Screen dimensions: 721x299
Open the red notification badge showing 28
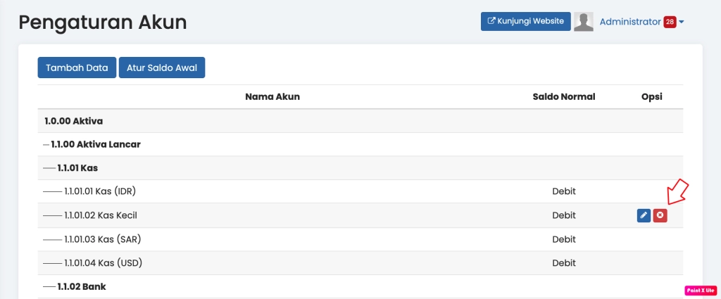tap(670, 22)
